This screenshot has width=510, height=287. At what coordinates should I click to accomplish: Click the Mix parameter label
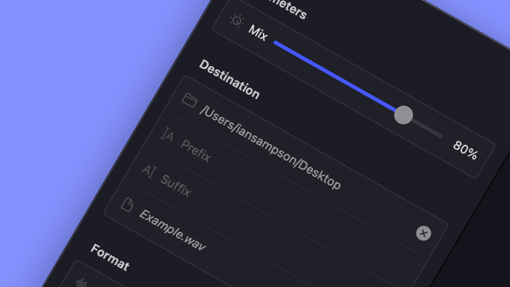coord(258,33)
